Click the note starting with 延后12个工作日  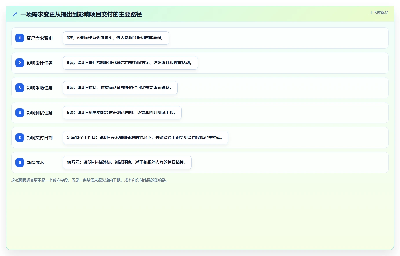(145, 138)
